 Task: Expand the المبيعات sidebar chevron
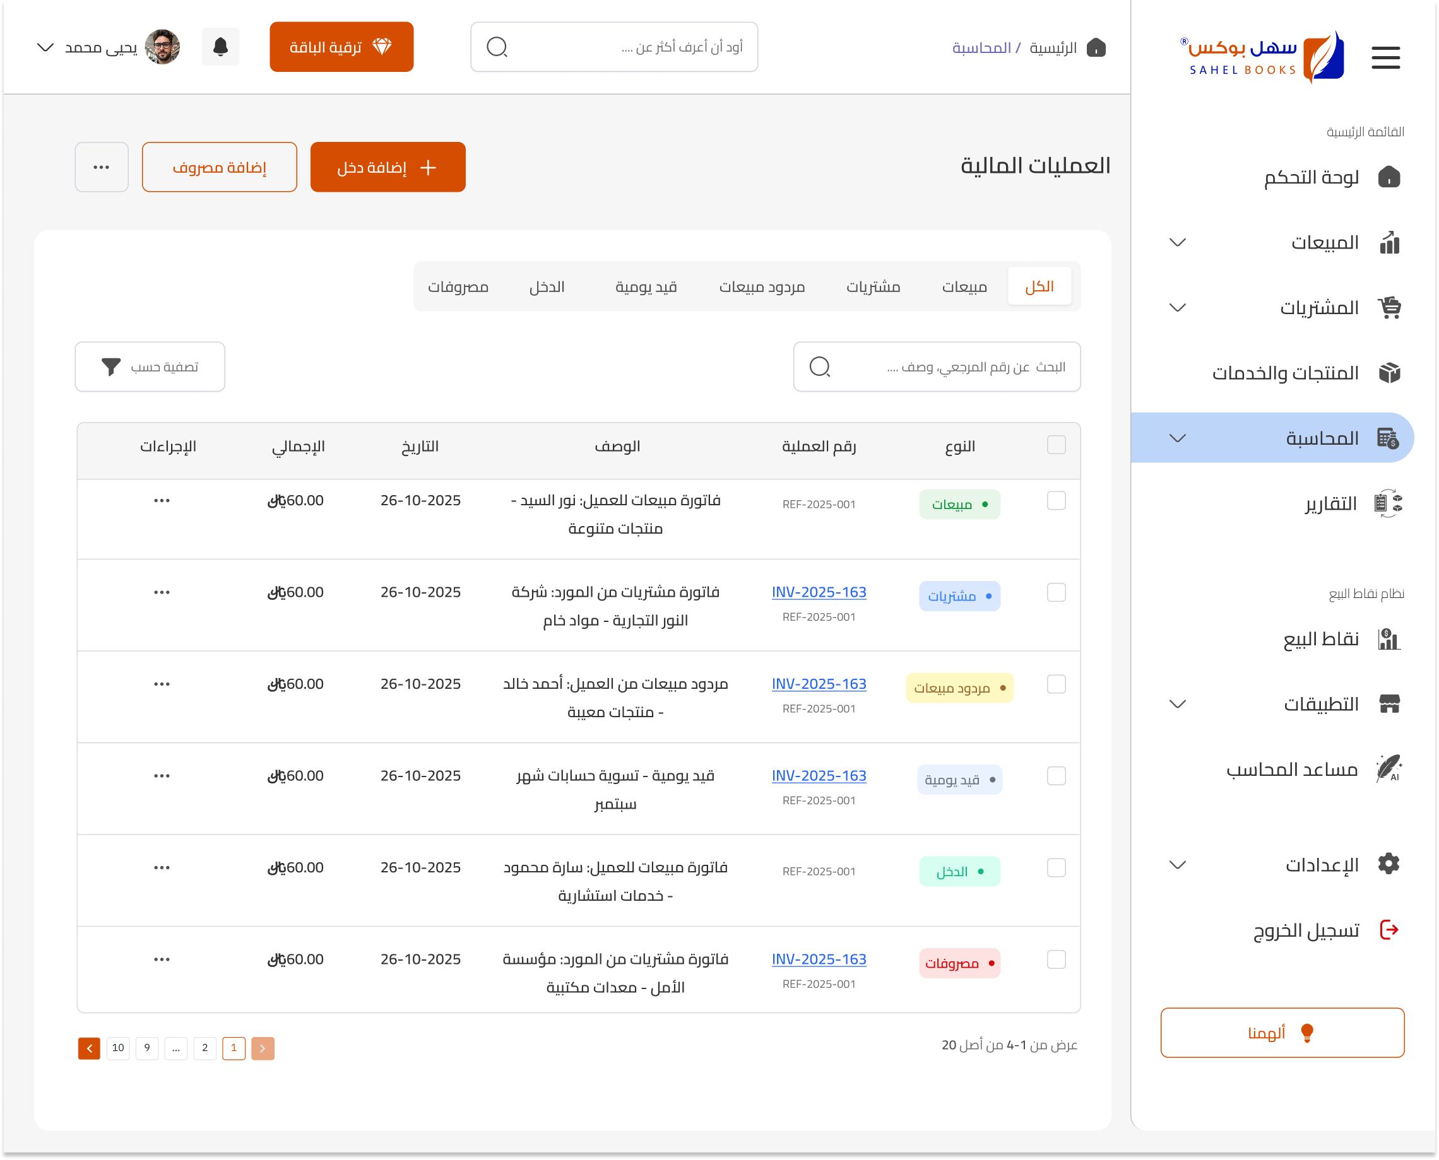1177,242
